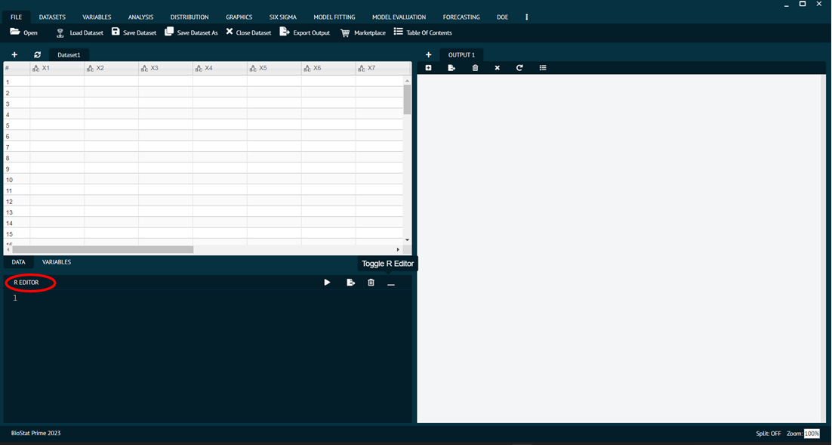Image resolution: width=832 pixels, height=445 pixels.
Task: Select the MODEL EVALUATION tab
Action: [399, 17]
